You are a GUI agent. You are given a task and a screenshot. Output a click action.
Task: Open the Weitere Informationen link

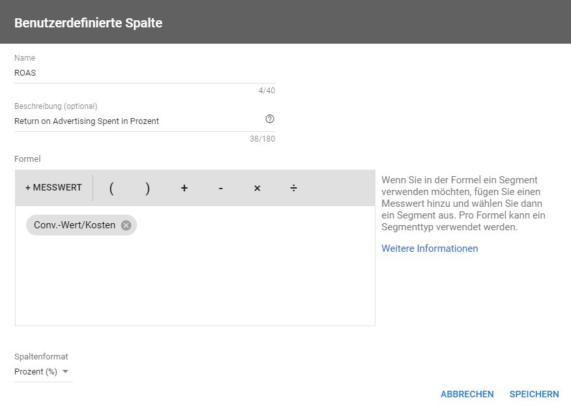click(x=430, y=249)
